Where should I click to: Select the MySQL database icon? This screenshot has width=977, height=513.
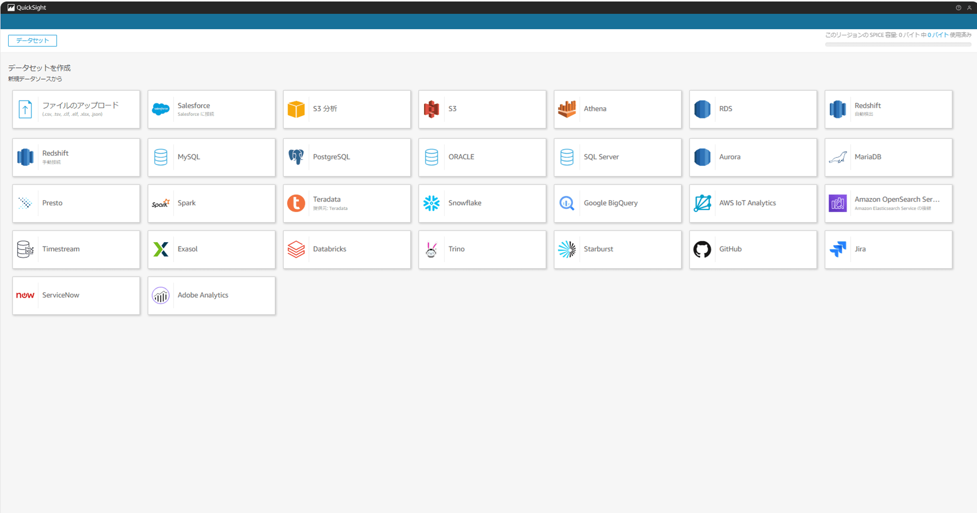pos(161,157)
